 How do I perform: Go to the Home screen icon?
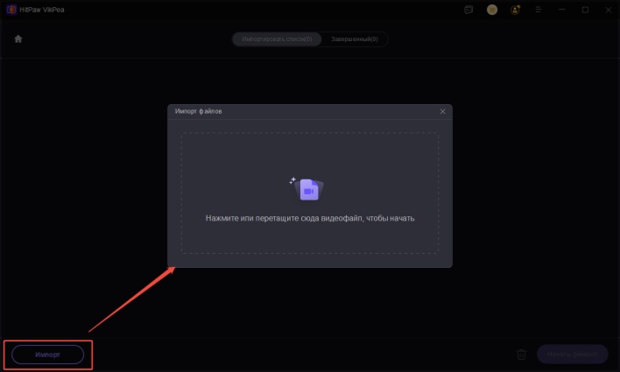click(18, 39)
